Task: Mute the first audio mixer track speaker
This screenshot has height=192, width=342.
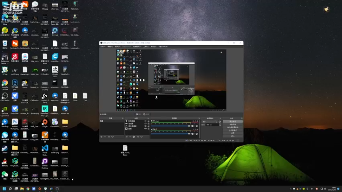Action: tap(193, 126)
